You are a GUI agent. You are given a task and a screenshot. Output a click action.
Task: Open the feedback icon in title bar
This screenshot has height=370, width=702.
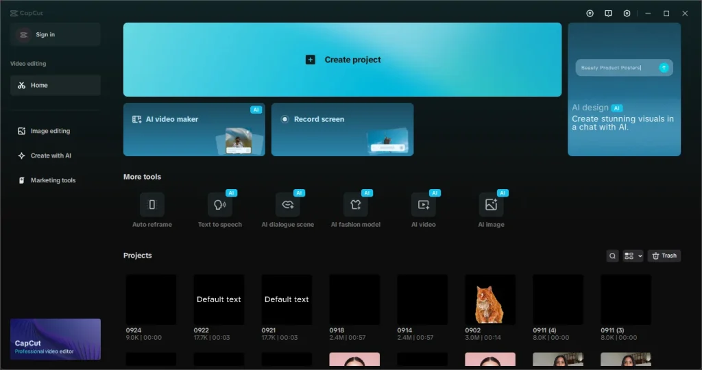608,14
